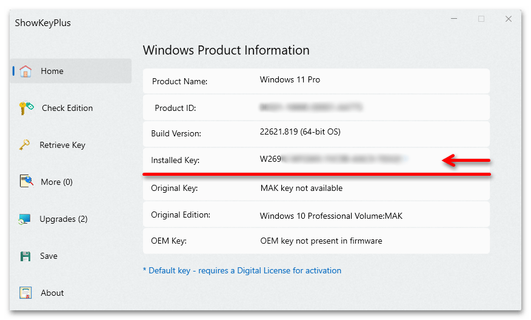Click the ShowKeyPlus window title
The height and width of the screenshot is (320, 531).
(43, 23)
